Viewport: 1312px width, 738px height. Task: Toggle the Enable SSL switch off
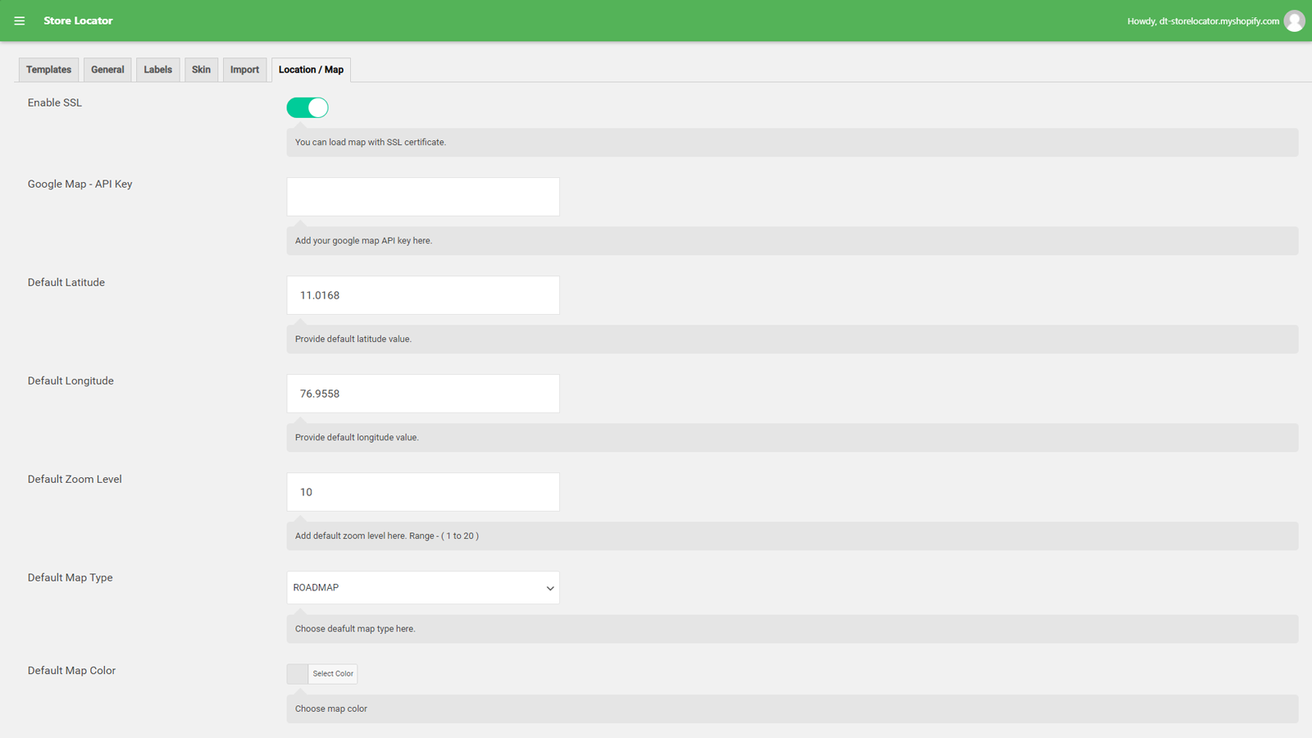tap(307, 107)
